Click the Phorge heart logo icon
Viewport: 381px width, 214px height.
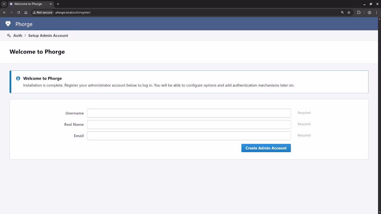point(8,24)
